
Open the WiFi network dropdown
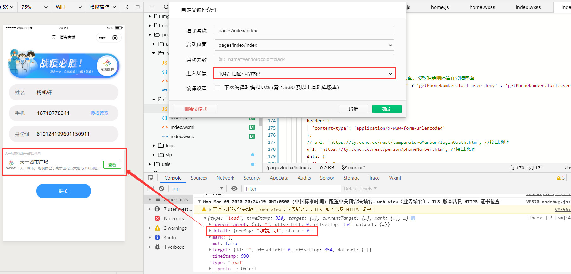69,7
